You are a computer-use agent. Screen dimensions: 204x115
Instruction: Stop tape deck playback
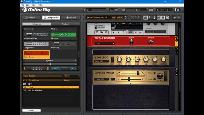click(114, 32)
